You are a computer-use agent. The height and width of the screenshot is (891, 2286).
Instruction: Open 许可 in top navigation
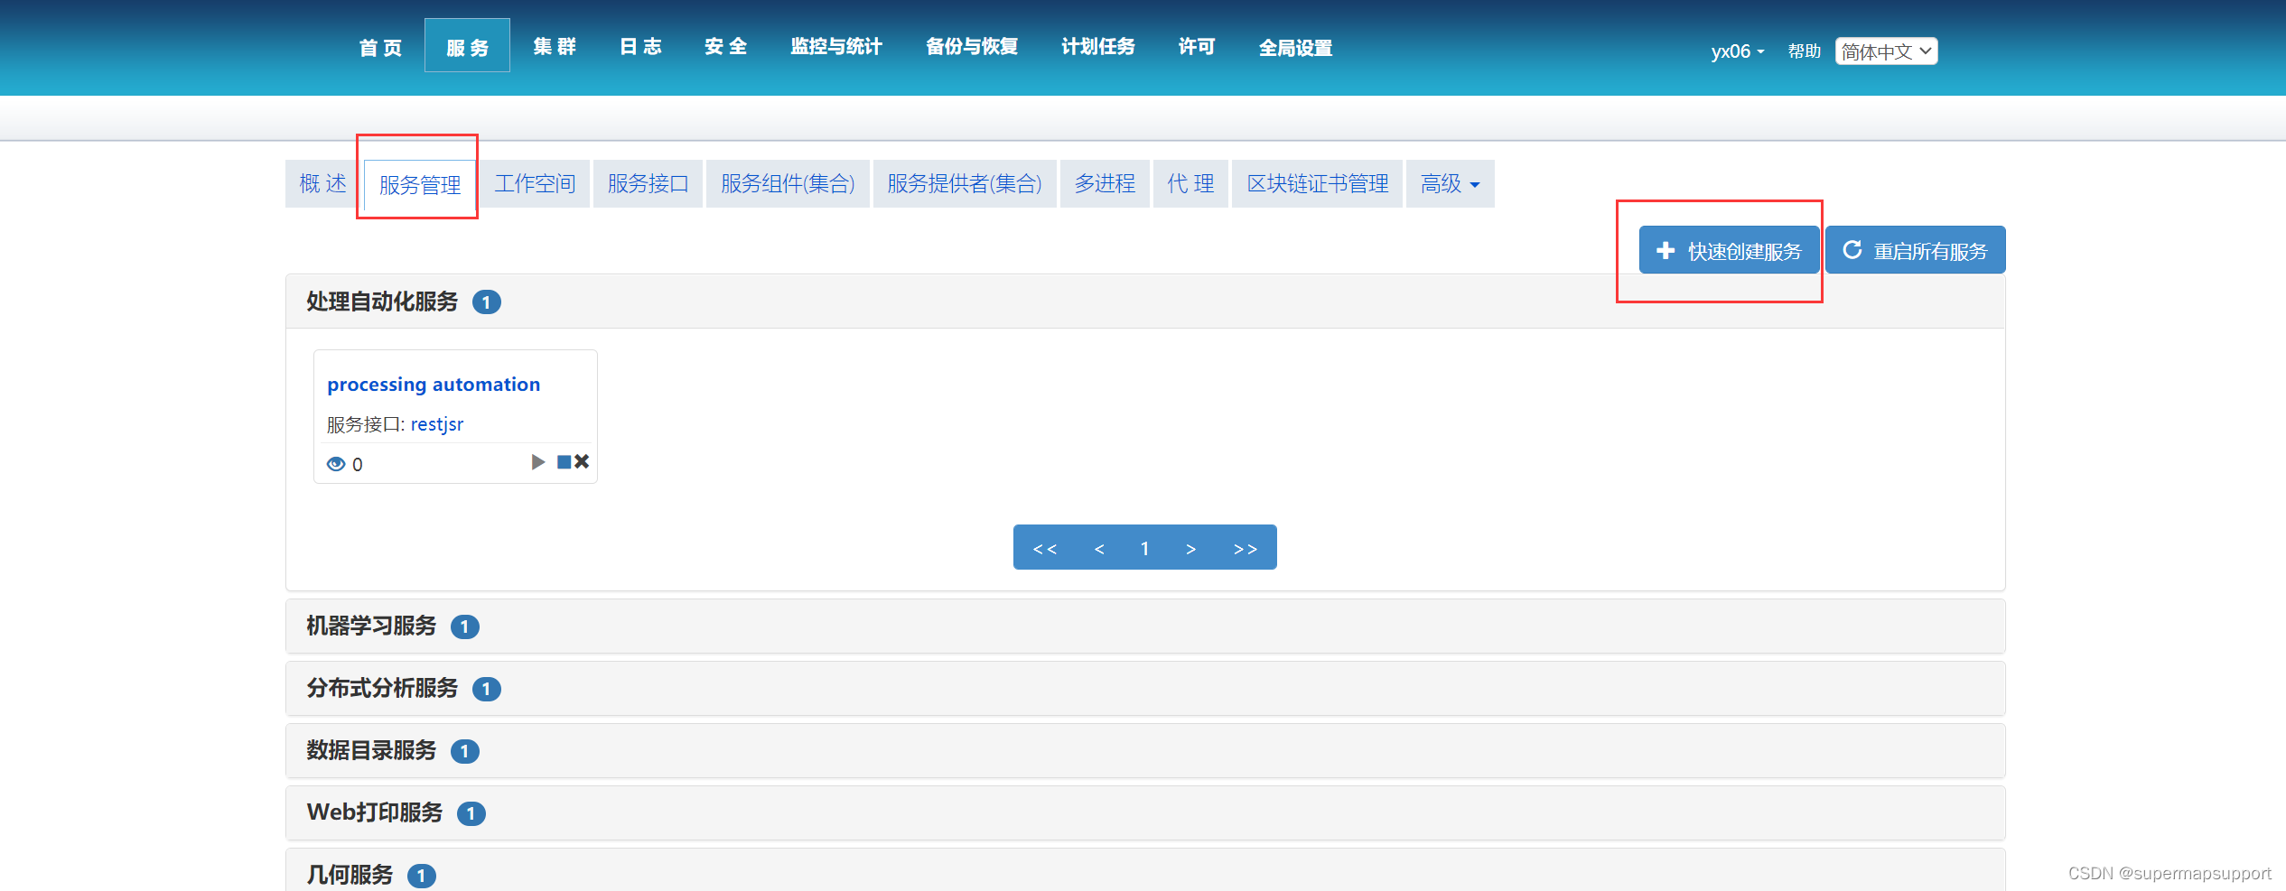click(1197, 46)
